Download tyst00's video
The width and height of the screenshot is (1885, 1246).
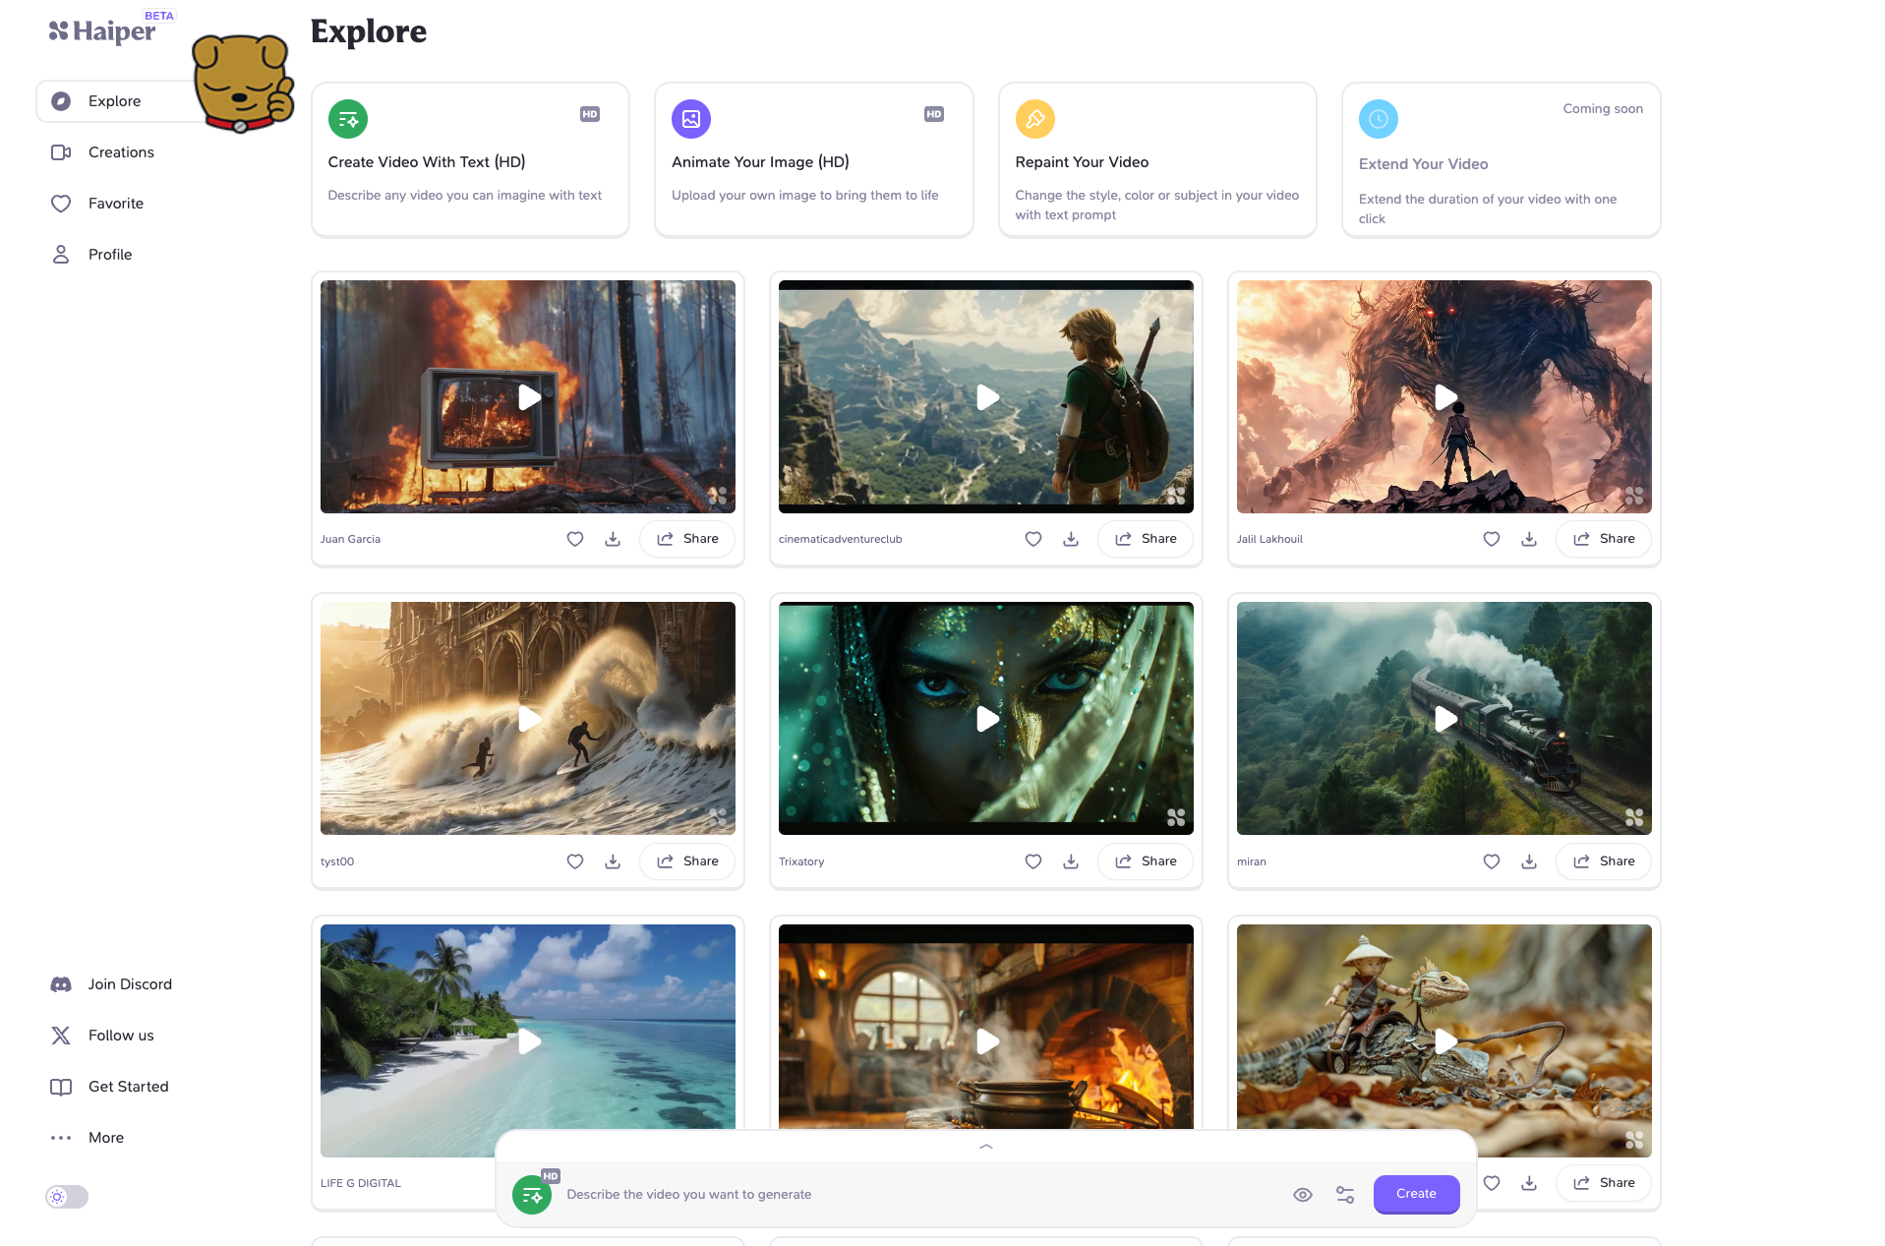click(613, 861)
